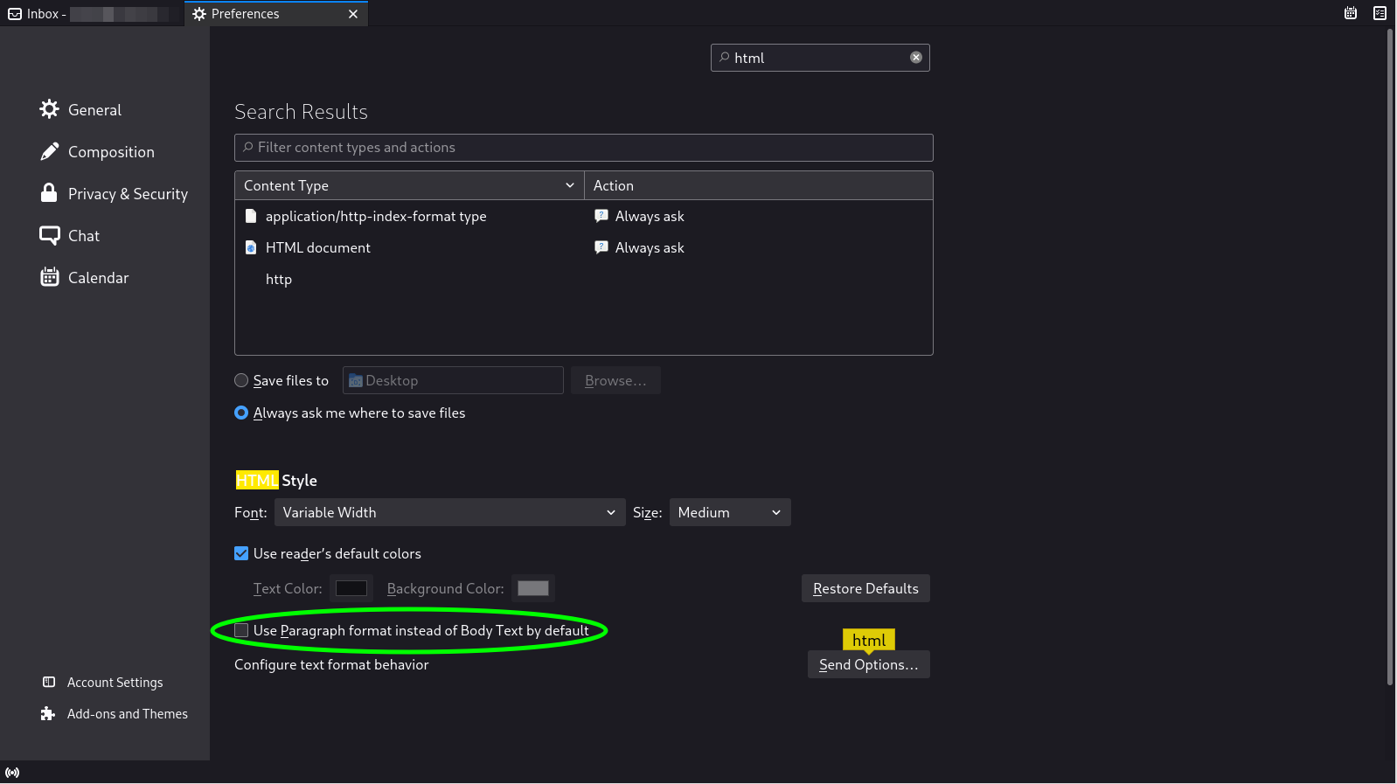Click the online status icon in status bar

12,773
